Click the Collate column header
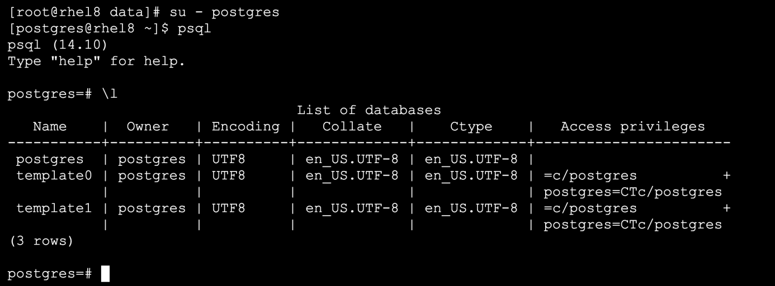775x286 pixels. (352, 126)
